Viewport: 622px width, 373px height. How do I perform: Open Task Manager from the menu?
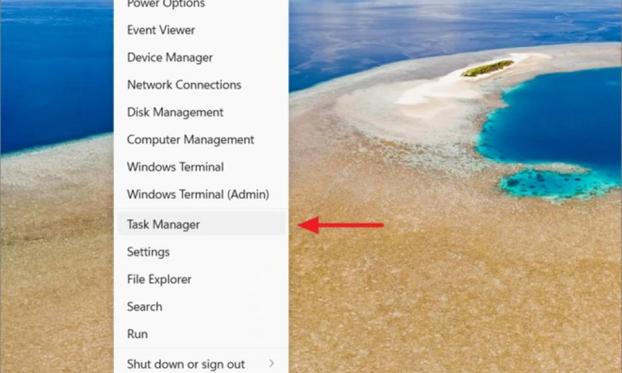pos(201,225)
